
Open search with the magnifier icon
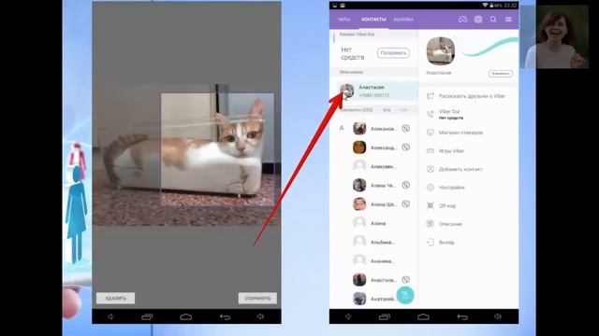tap(493, 19)
